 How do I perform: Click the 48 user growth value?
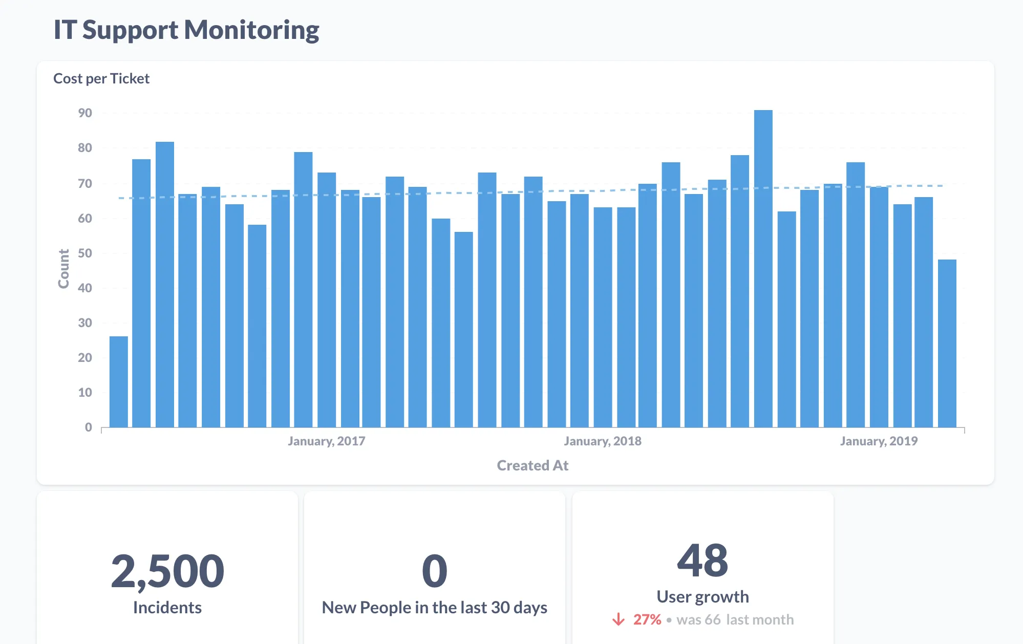(702, 560)
